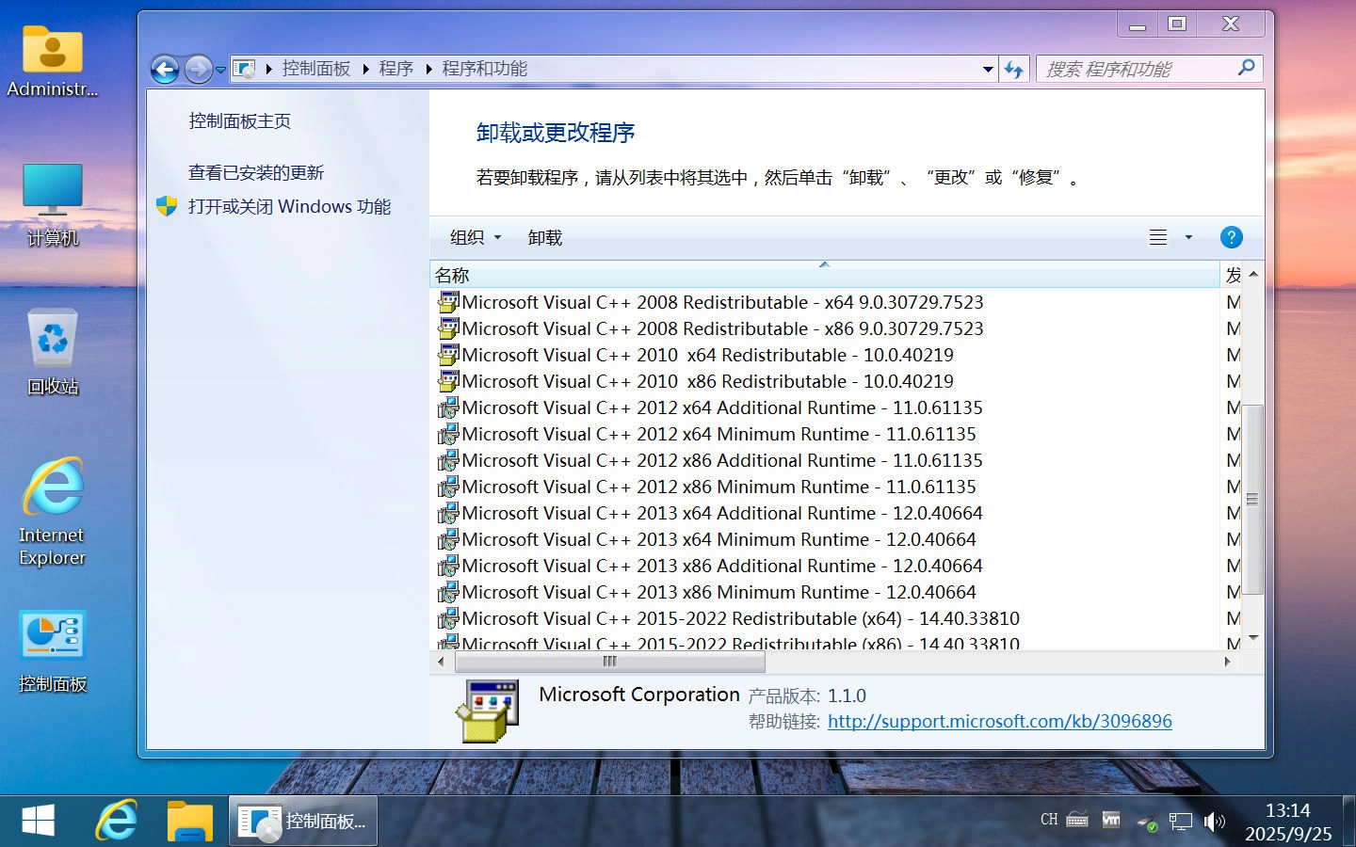1356x847 pixels.
Task: Open Windows Explorer from the taskbar
Action: pyautogui.click(x=188, y=821)
